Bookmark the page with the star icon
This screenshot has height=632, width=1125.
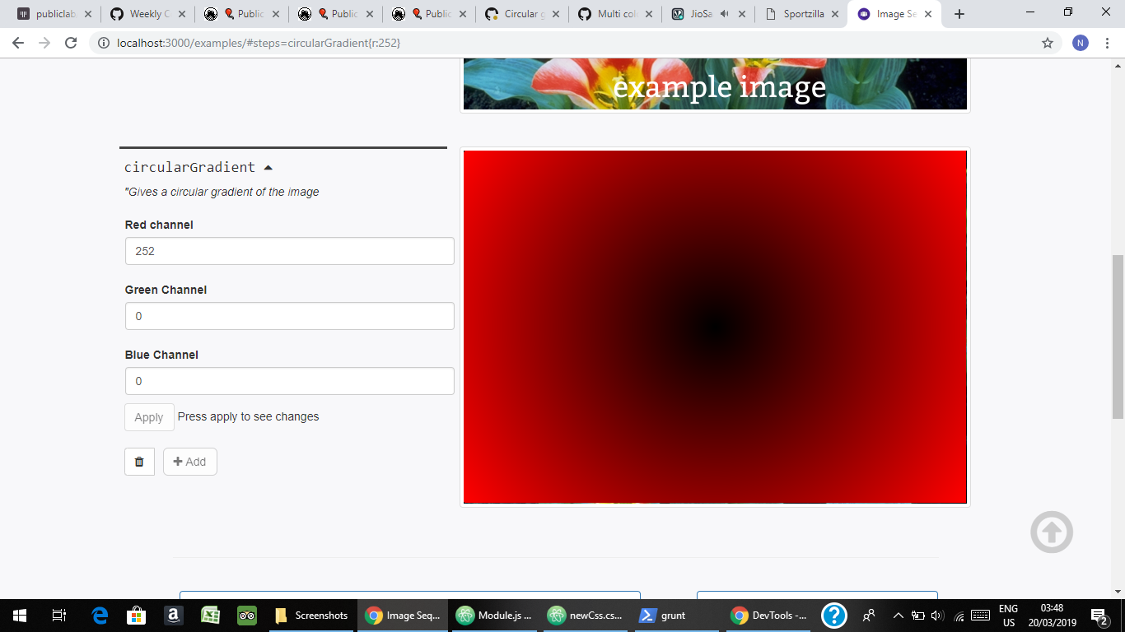1047,43
